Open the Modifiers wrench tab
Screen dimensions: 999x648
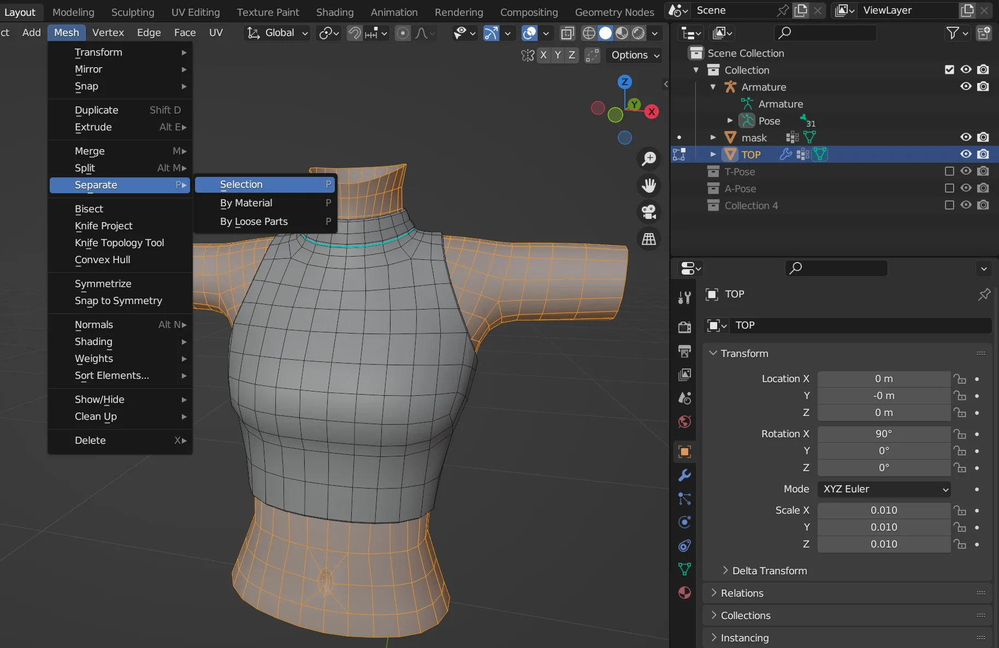[684, 475]
